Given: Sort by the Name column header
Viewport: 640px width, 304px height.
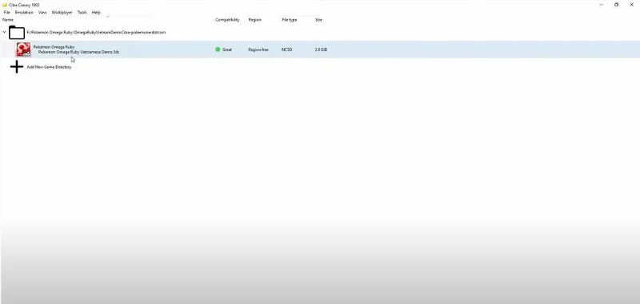Looking at the screenshot, I should pos(8,19).
